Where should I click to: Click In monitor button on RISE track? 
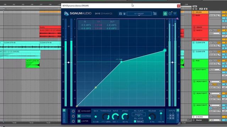click(x=210, y=61)
